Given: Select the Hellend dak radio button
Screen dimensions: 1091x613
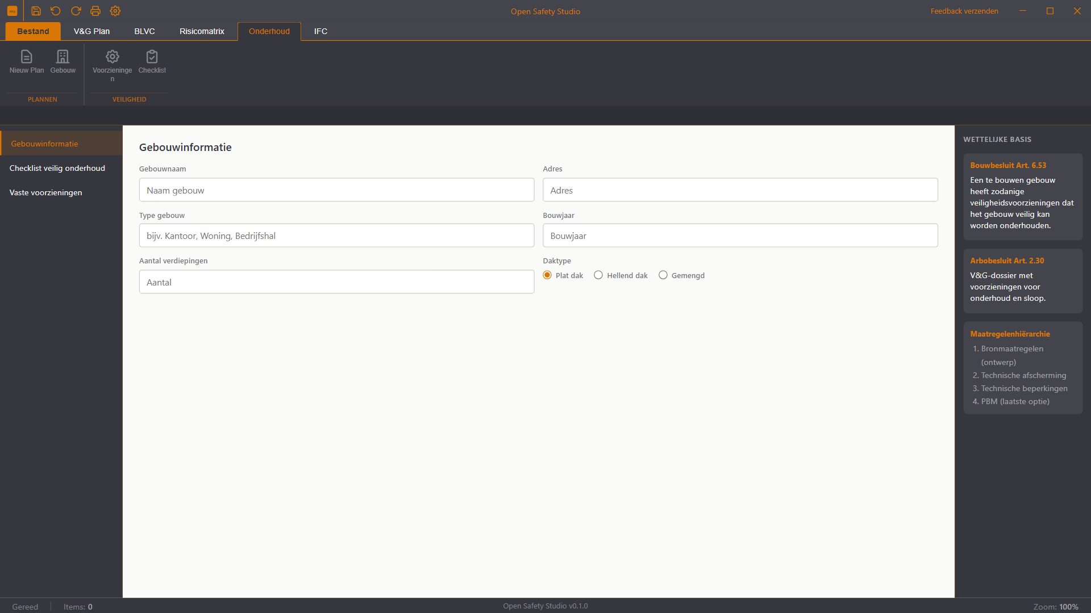Looking at the screenshot, I should pos(598,275).
